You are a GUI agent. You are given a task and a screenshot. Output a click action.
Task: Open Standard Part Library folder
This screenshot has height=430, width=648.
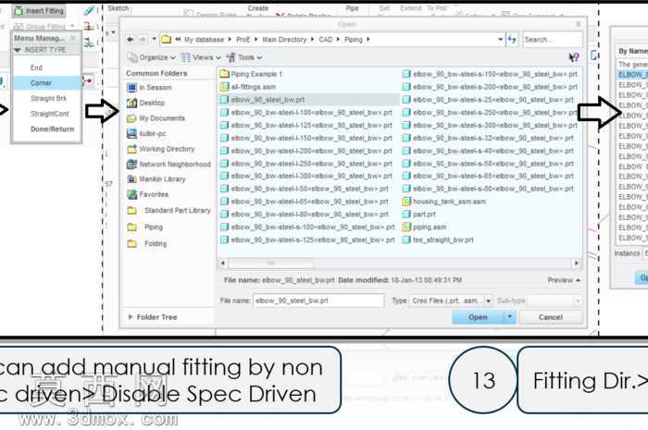pyautogui.click(x=169, y=211)
